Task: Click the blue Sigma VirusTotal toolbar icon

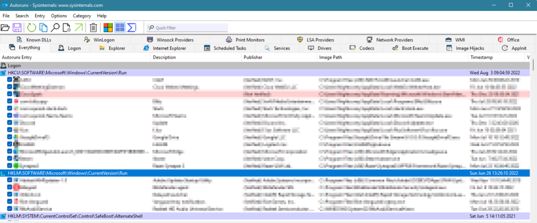Action: point(132,27)
